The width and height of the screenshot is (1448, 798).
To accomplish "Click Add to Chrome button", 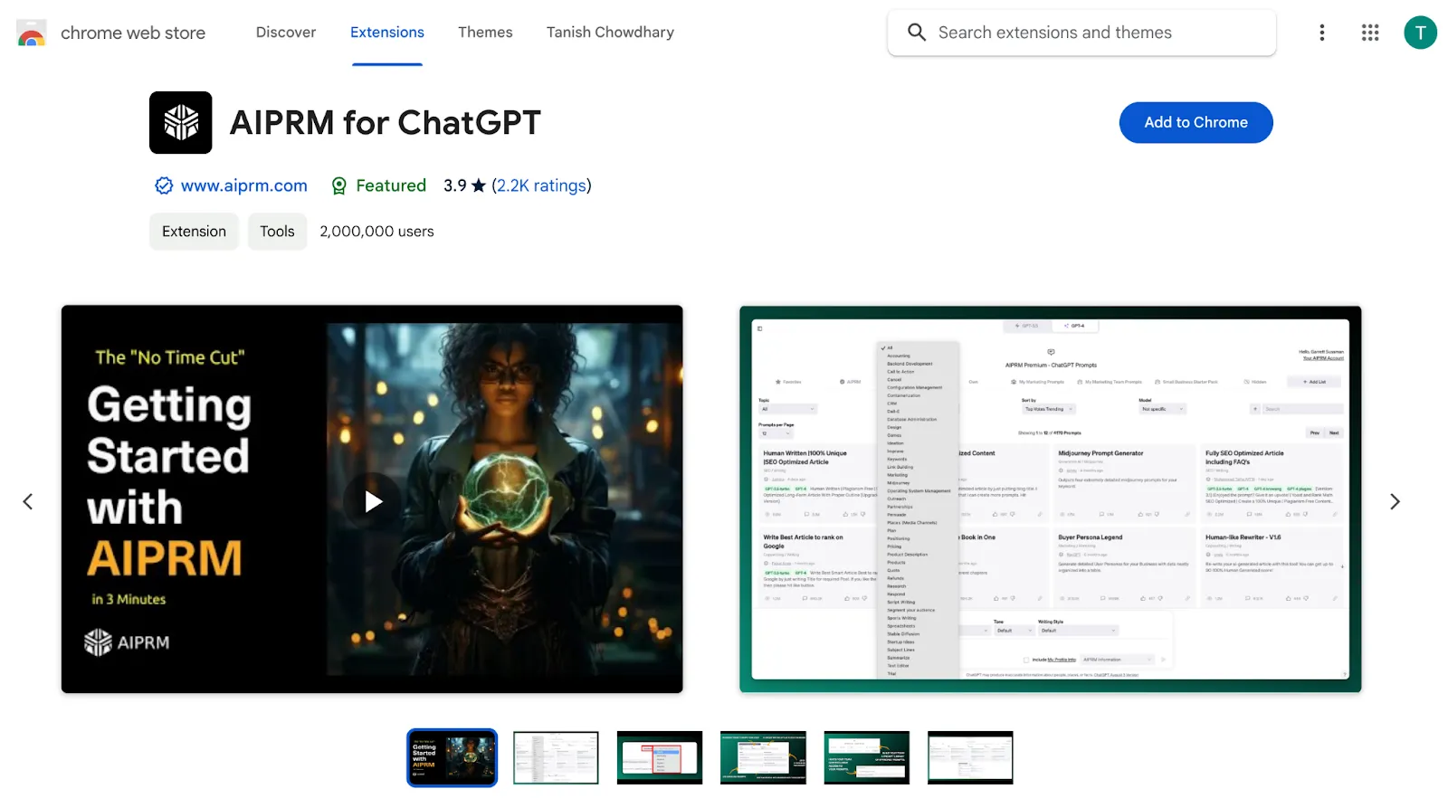I will [x=1196, y=122].
